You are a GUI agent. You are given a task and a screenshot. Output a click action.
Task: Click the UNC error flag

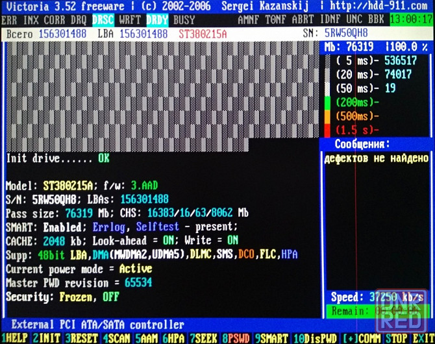[x=354, y=19]
